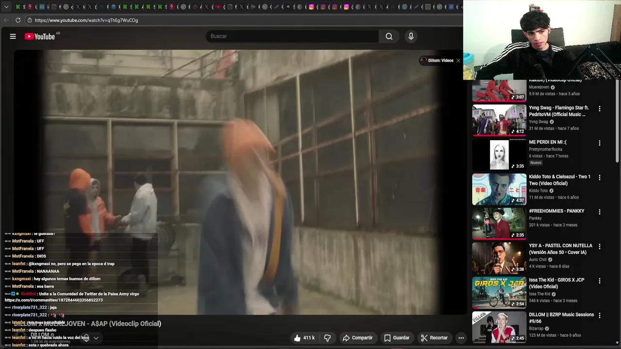
Task: Open title 'Issa The Kid - GIROS X JCP'
Action: [556, 283]
